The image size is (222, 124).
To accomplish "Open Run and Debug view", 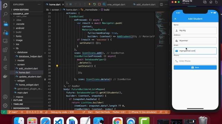I will (x=6, y=32).
